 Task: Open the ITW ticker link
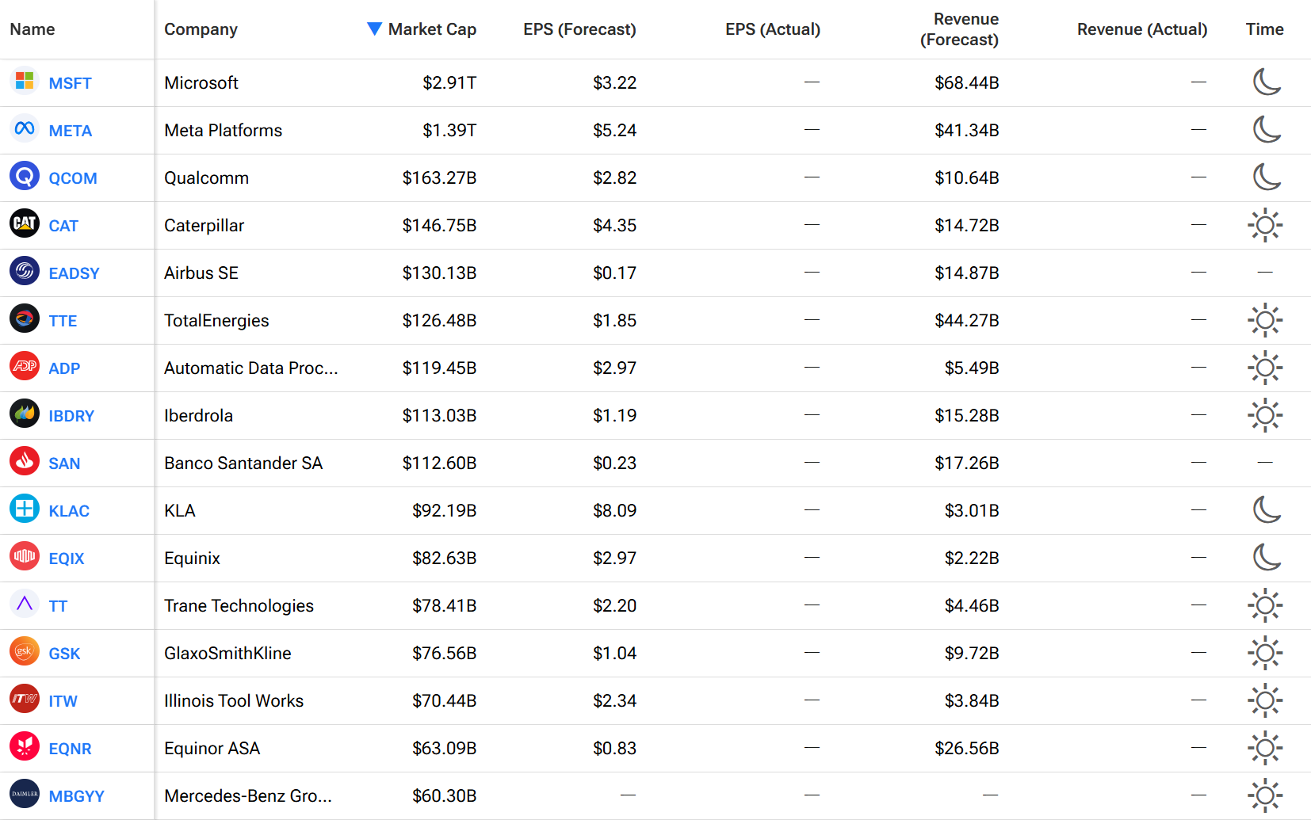pos(63,701)
